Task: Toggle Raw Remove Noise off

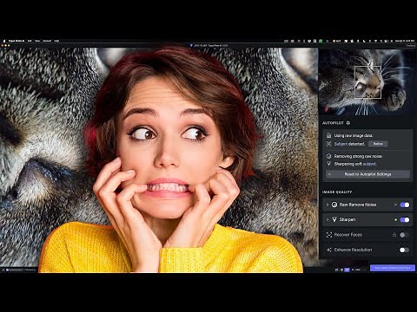Action: [x=404, y=205]
